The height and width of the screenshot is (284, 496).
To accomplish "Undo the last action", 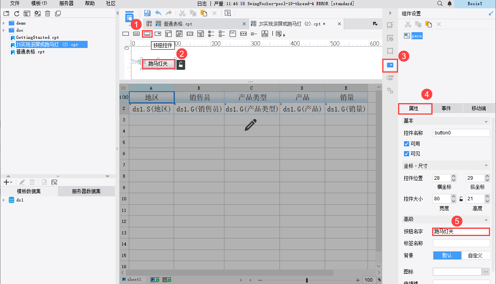I will pyautogui.click(x=158, y=13).
